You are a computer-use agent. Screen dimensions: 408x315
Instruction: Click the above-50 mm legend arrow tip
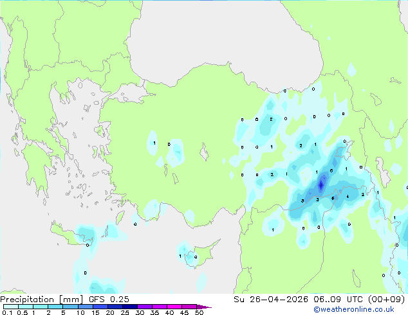click(x=204, y=307)
